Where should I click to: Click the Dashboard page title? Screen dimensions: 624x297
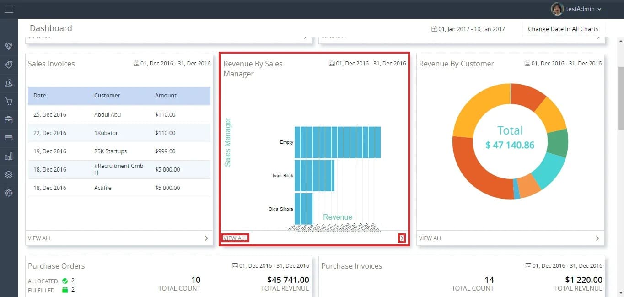(51, 28)
